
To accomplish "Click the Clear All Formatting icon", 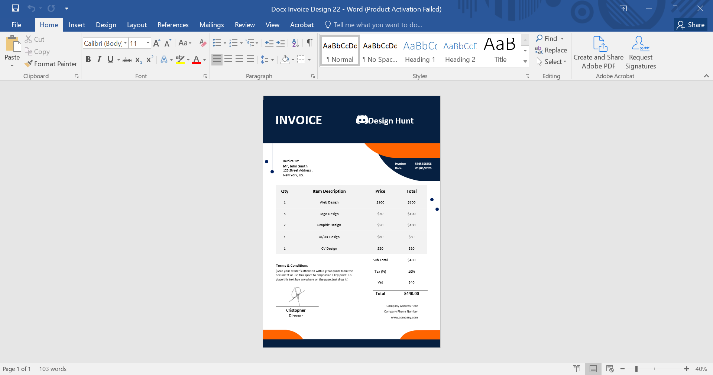I will (x=202, y=43).
